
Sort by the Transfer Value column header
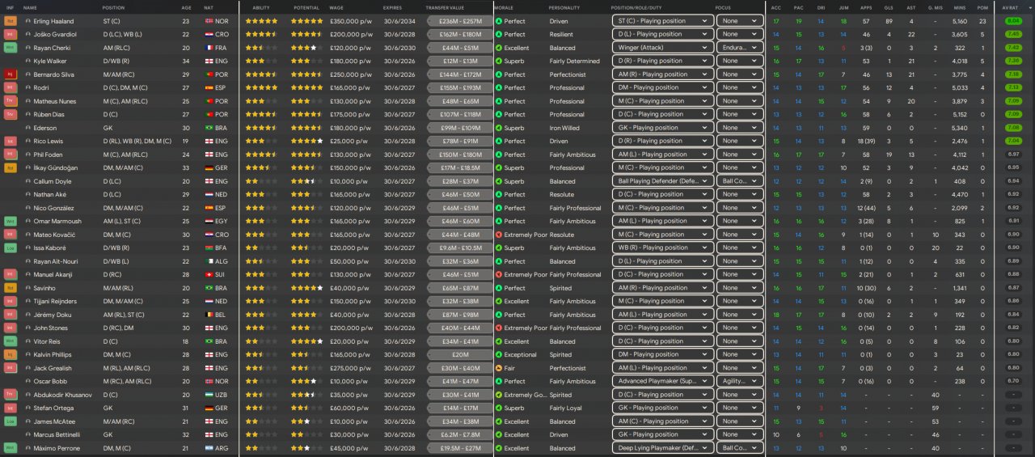(x=443, y=7)
